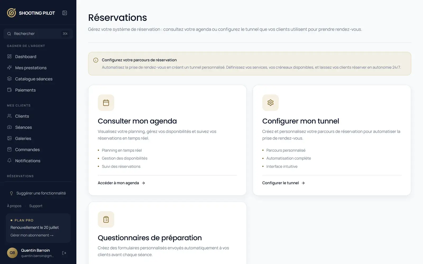This screenshot has height=264, width=423.
Task: Click the calendar icon in agenda card
Action: (106, 103)
